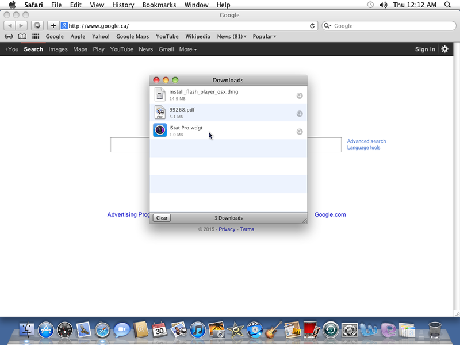Open iCal calendar from the Dock
The image size is (460, 345).
[160, 330]
